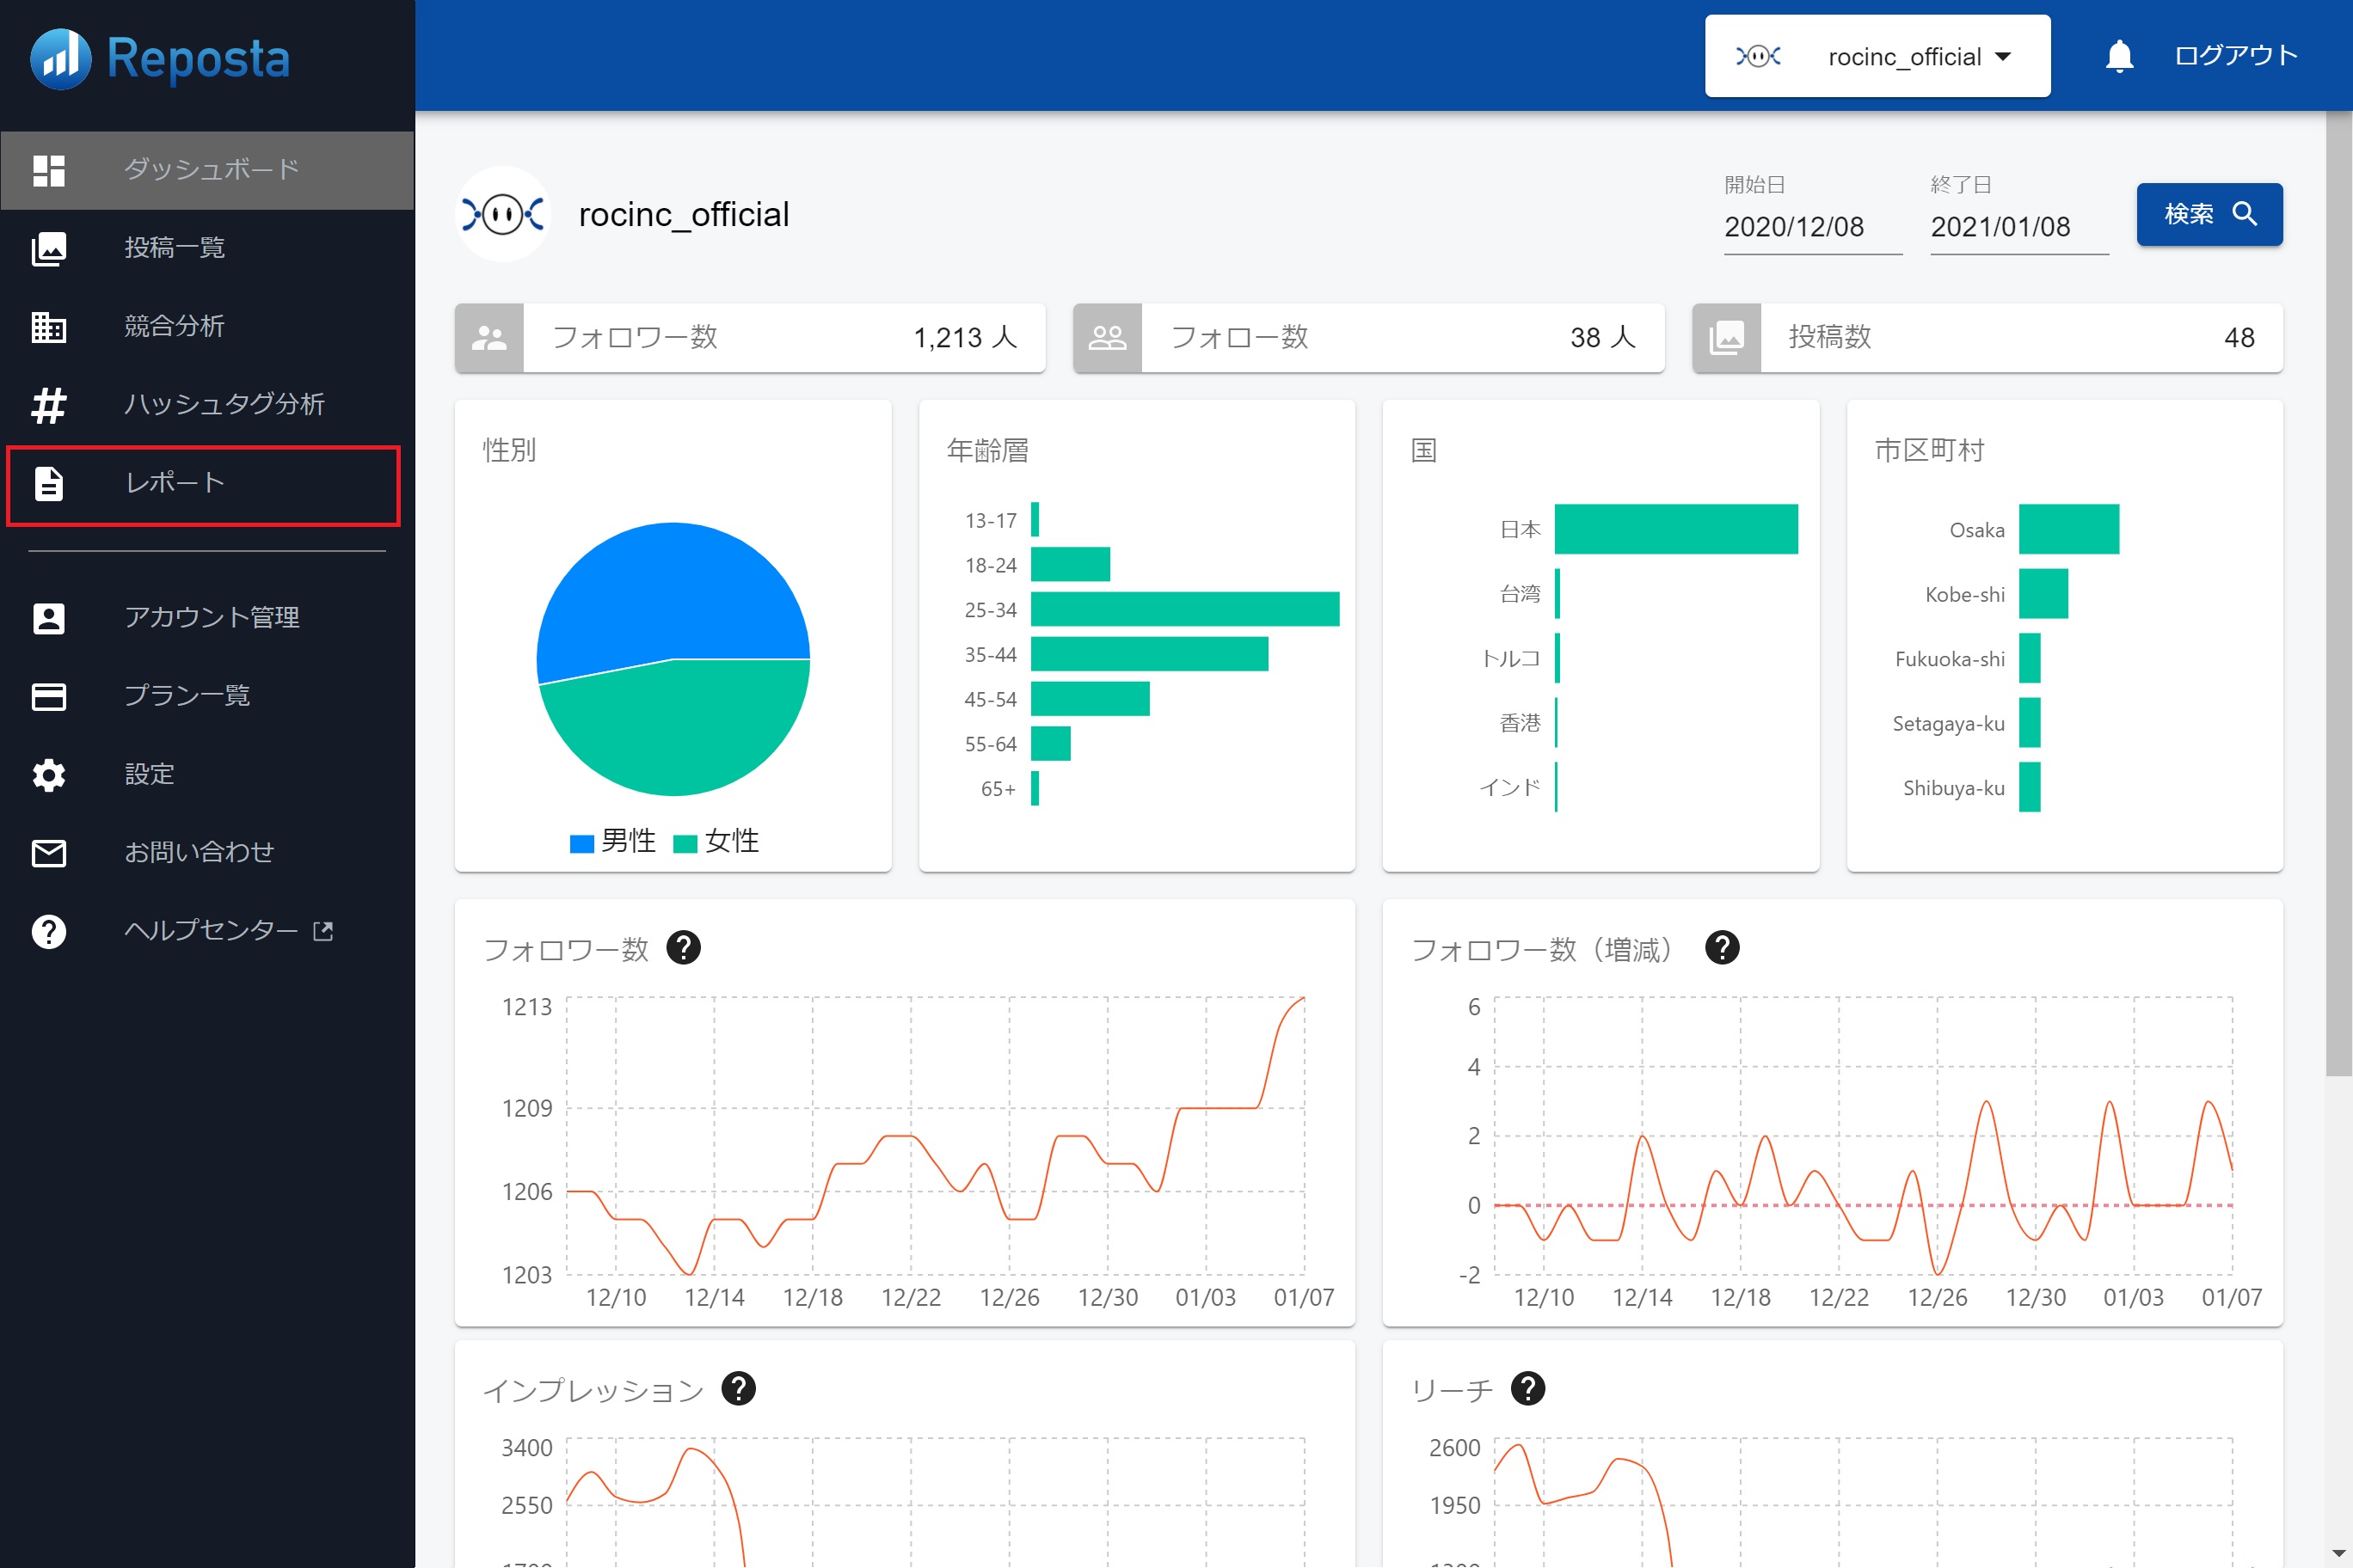Click the following icon on フォロー数 card
2353x1568 pixels.
[x=1108, y=338]
